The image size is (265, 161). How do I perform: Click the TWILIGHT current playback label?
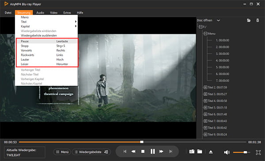tap(13, 155)
